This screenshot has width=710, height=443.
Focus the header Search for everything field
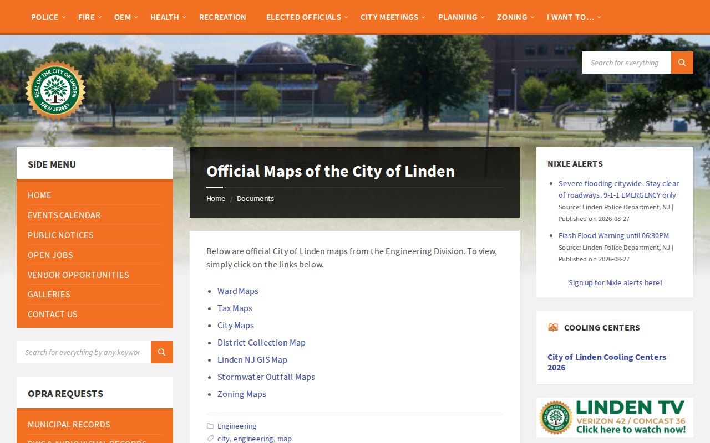coord(627,63)
